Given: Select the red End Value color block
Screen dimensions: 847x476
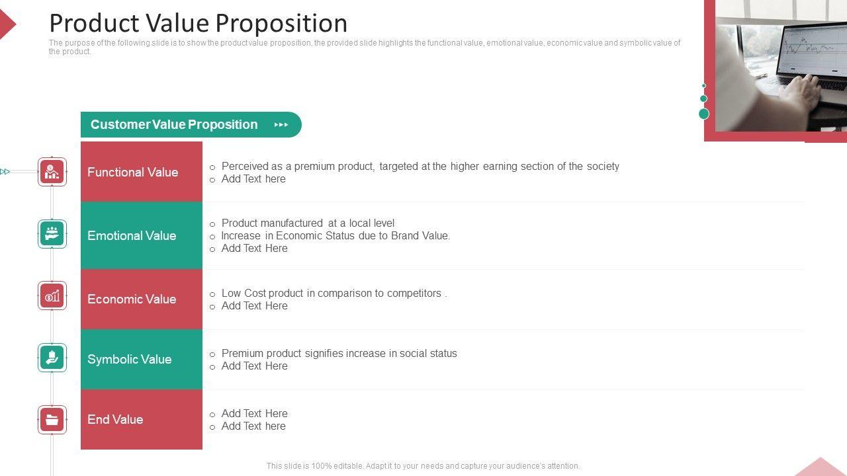Looking at the screenshot, I should point(142,419).
